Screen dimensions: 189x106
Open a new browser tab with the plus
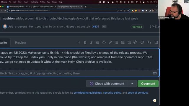tap(86, 7)
